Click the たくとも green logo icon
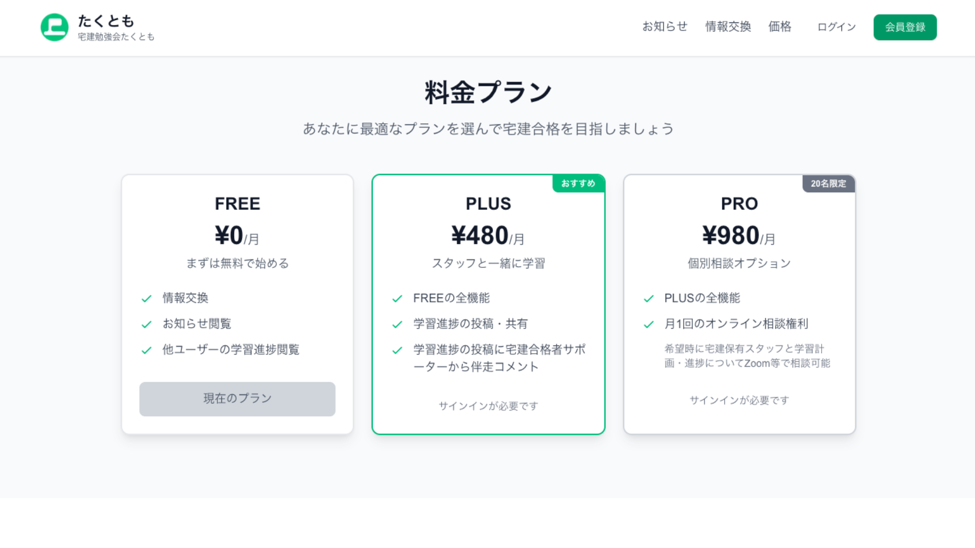This screenshot has height=548, width=975. click(x=54, y=27)
